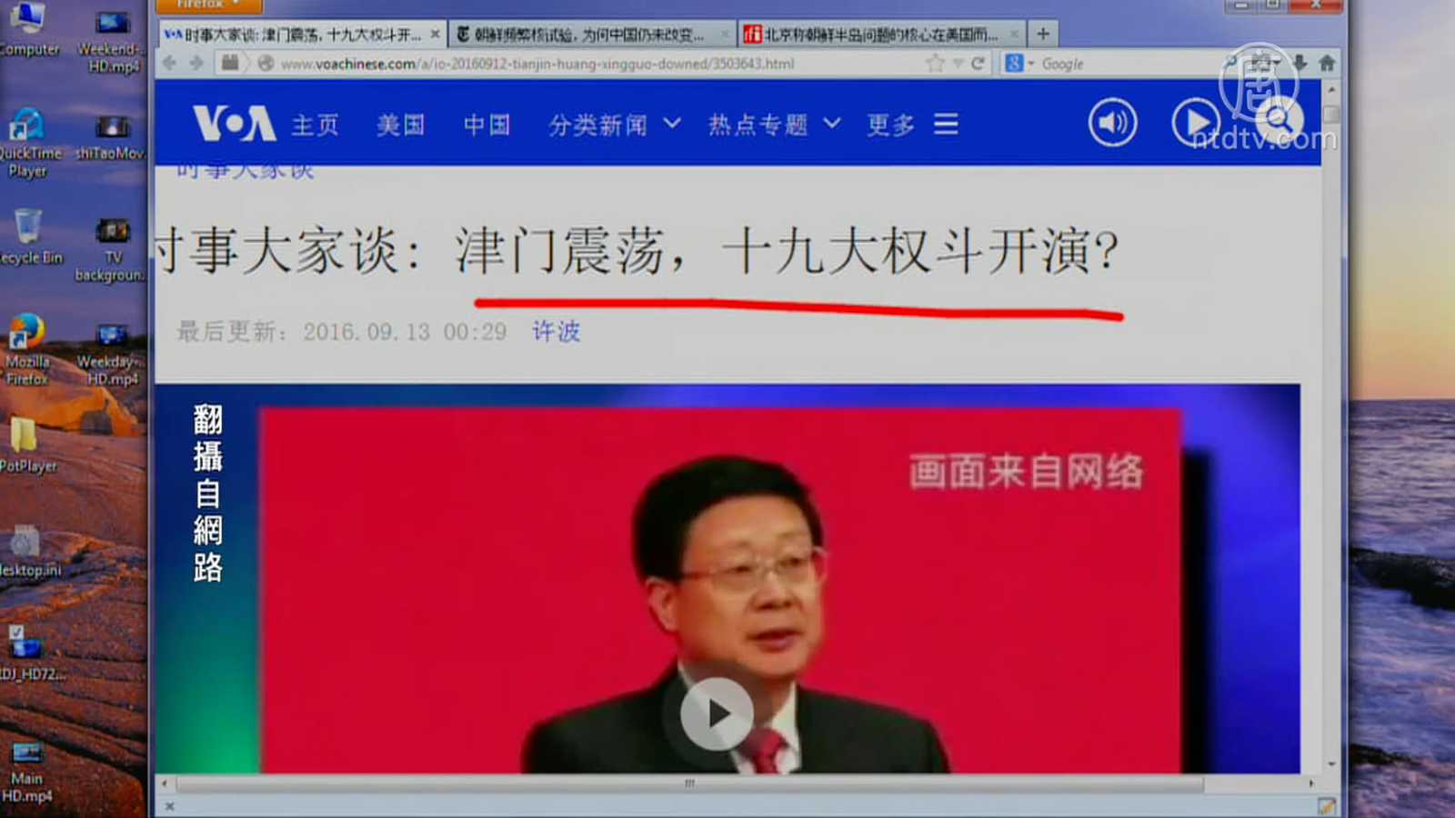The width and height of the screenshot is (1455, 818).
Task: Click the horizontal scrollbar at page bottom
Action: [x=689, y=783]
